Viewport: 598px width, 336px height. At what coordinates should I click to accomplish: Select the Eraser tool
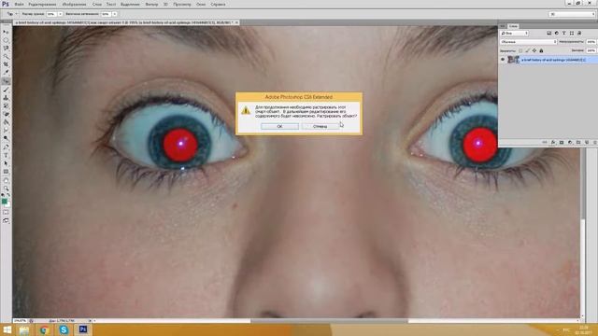click(6, 114)
